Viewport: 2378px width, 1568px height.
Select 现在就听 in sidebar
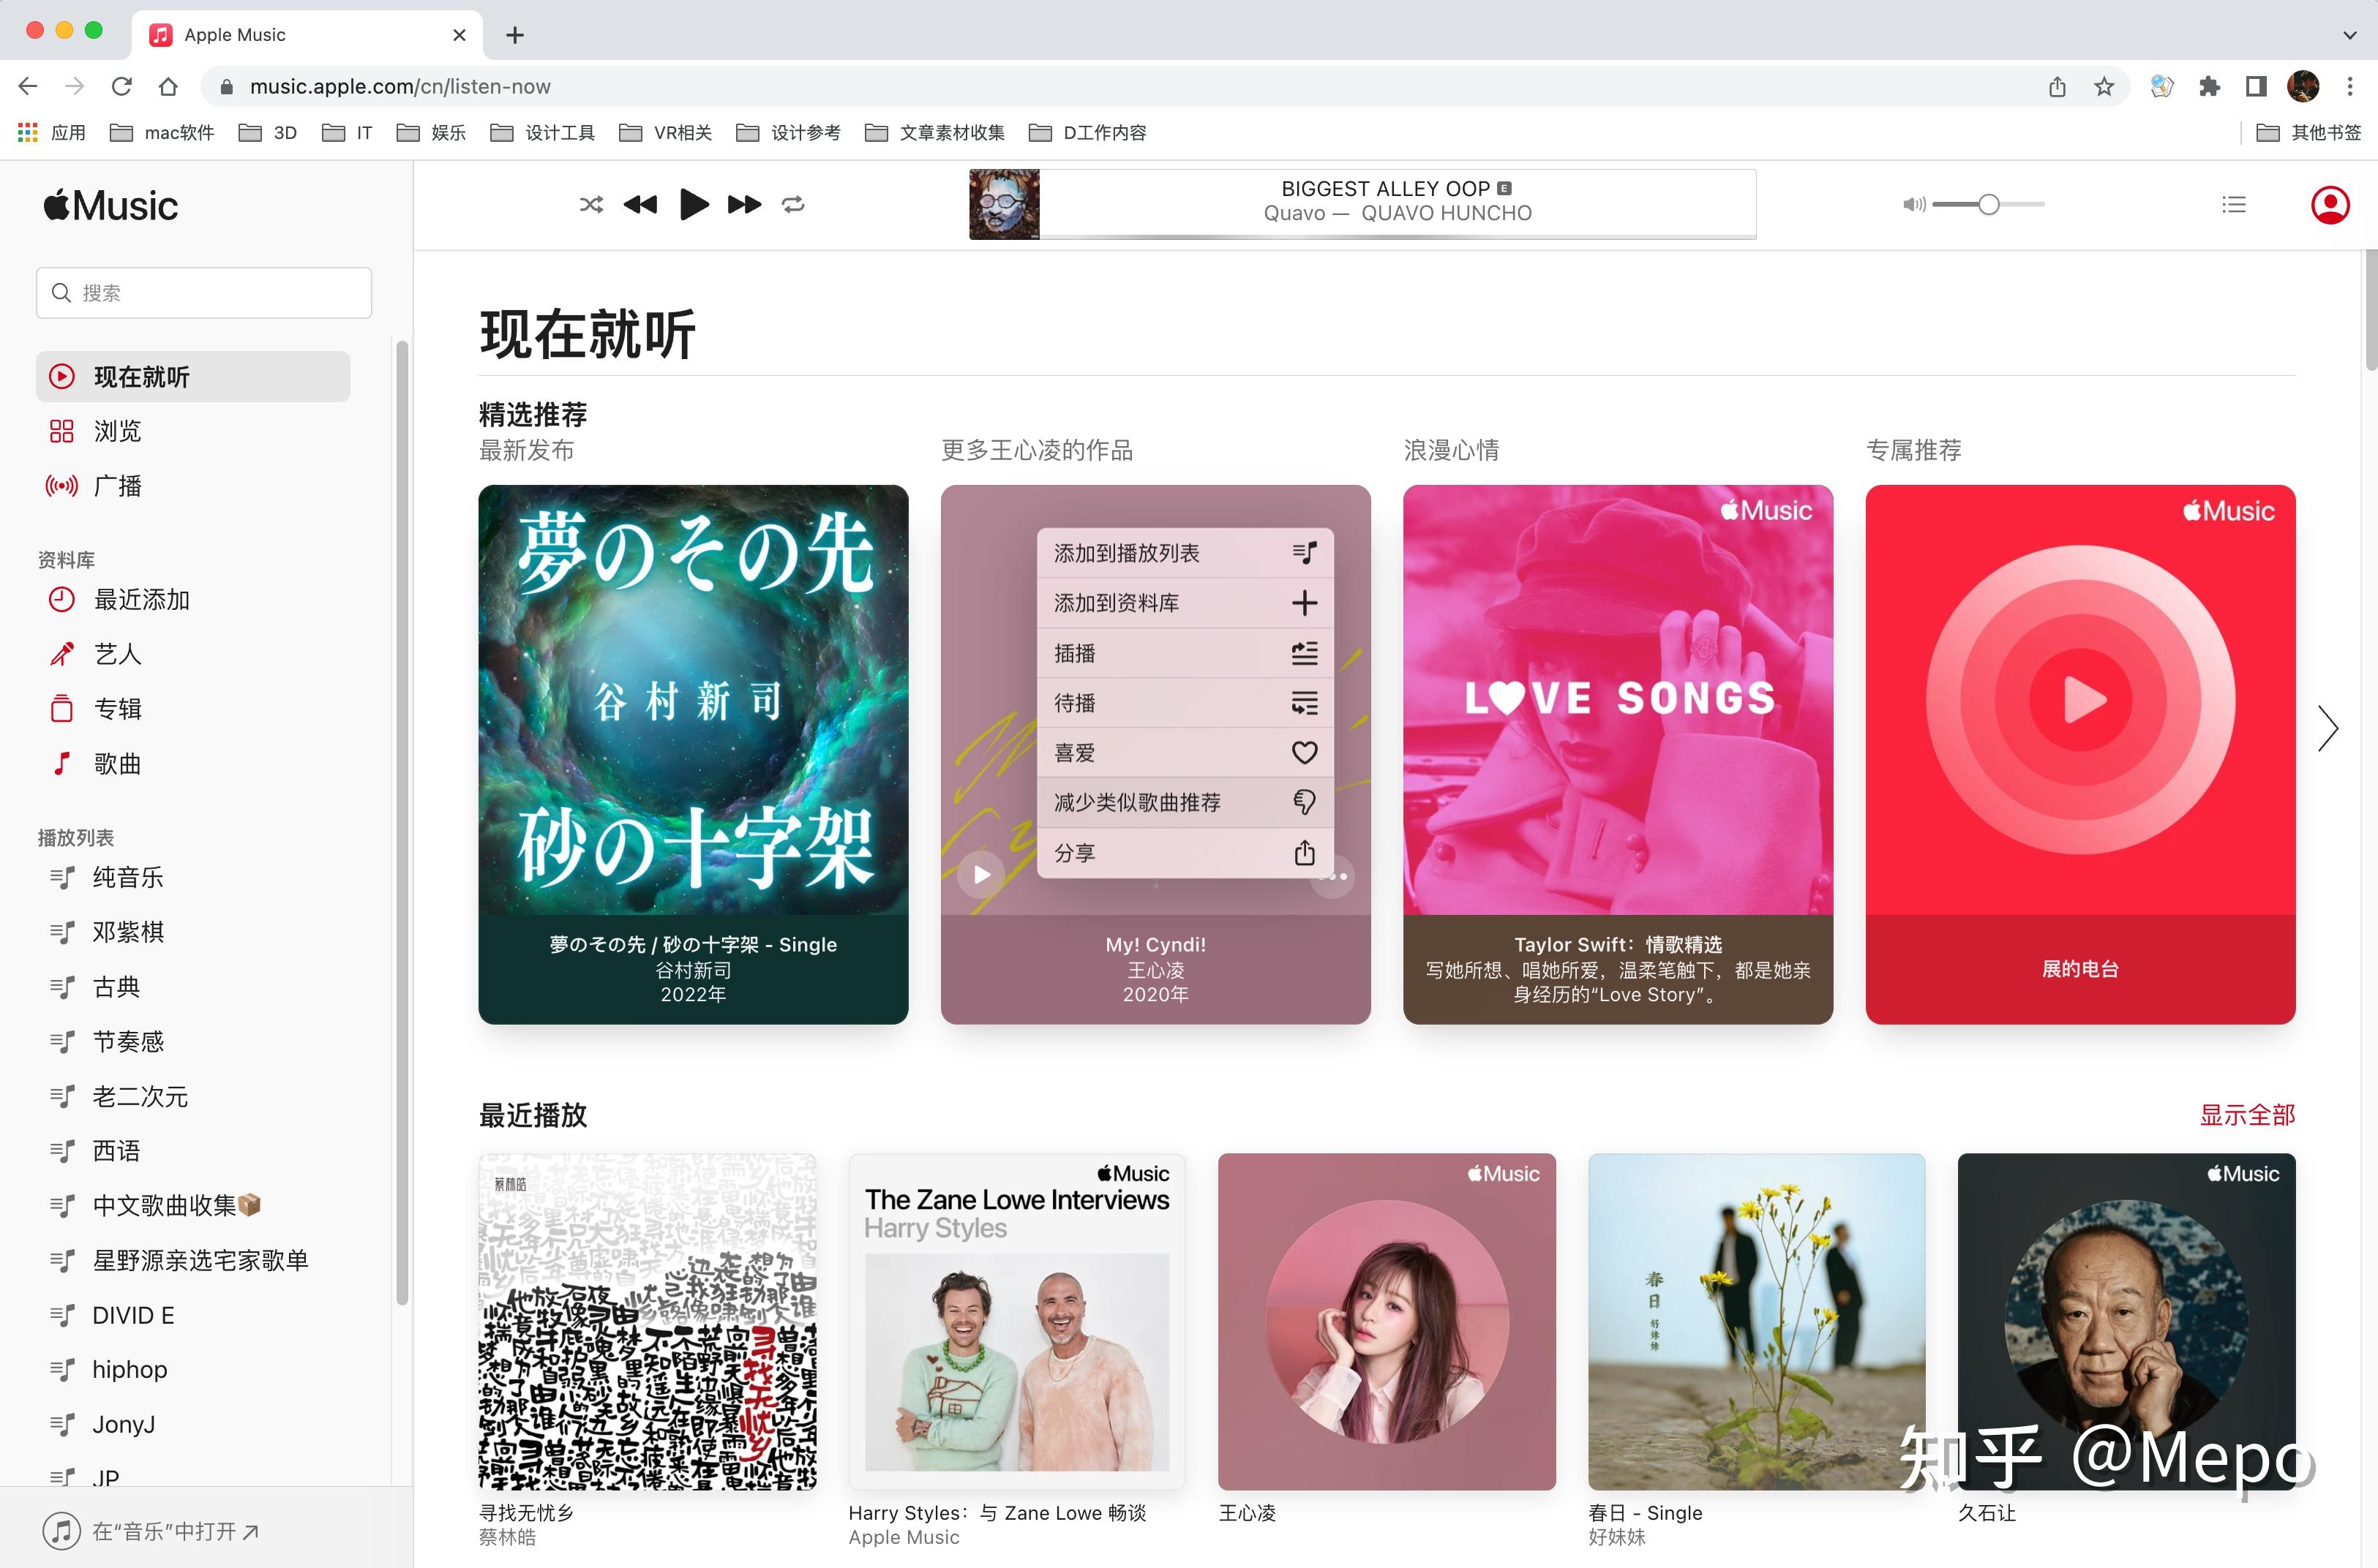pyautogui.click(x=193, y=377)
